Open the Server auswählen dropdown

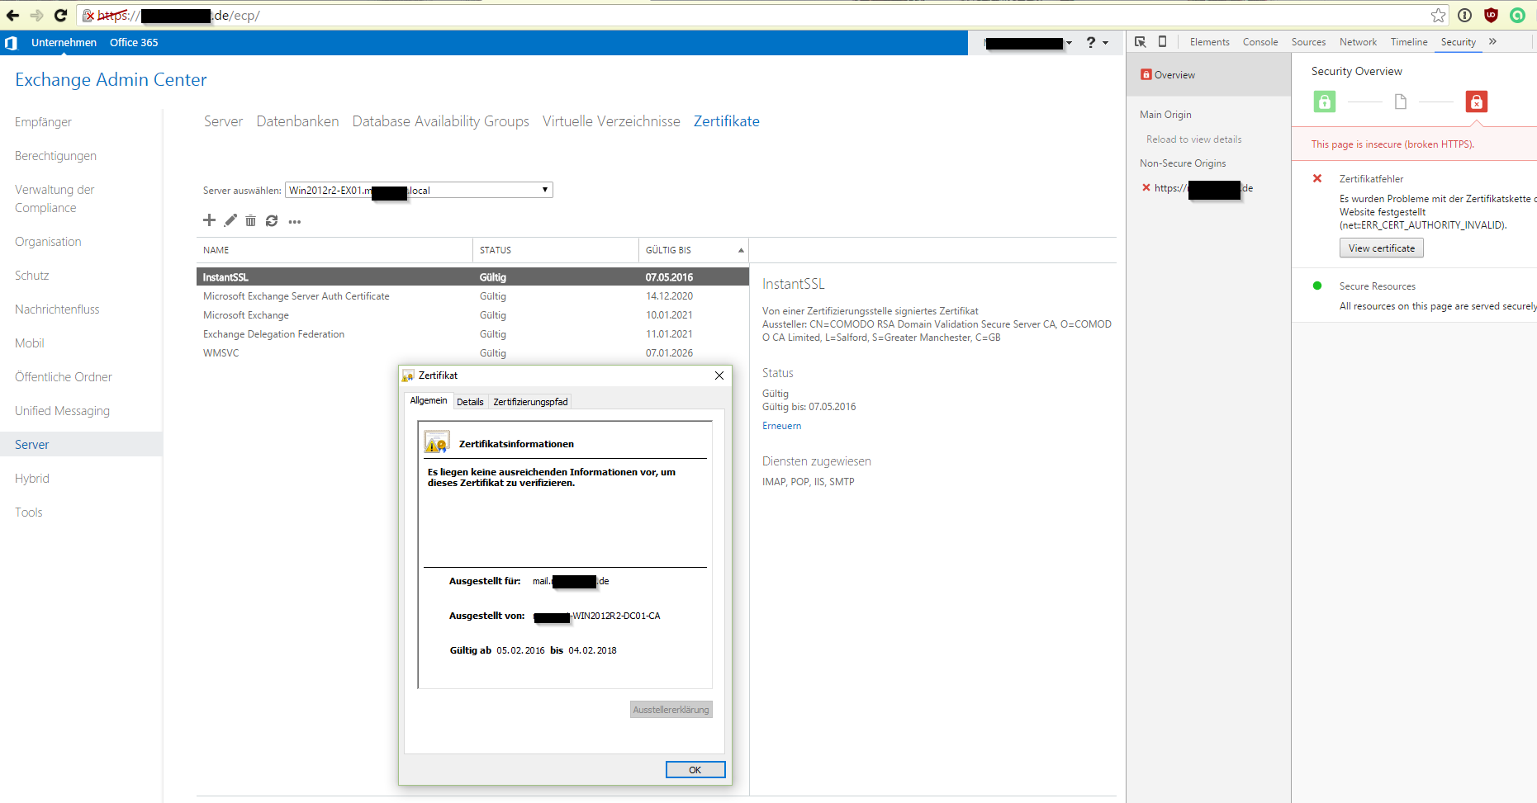click(x=419, y=191)
